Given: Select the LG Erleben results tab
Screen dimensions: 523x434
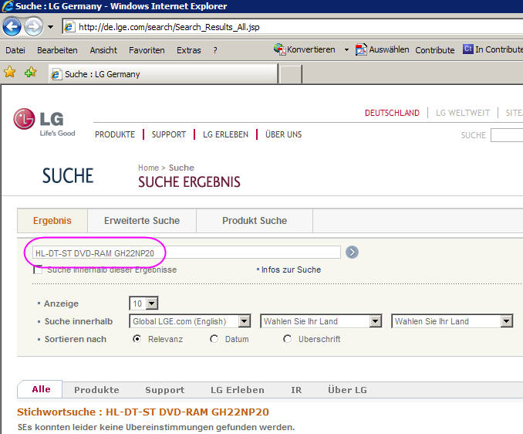Looking at the screenshot, I should (x=237, y=390).
